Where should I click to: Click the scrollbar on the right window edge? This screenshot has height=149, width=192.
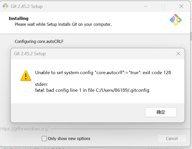pos(191,36)
